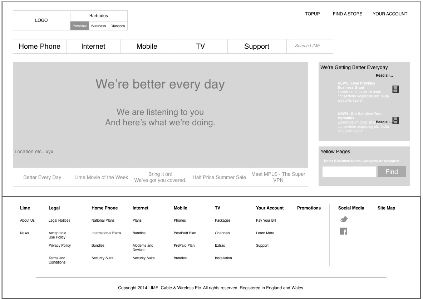Viewport: 423px width, 299px height.
Task: Click Channels footer link
Action: (222, 233)
